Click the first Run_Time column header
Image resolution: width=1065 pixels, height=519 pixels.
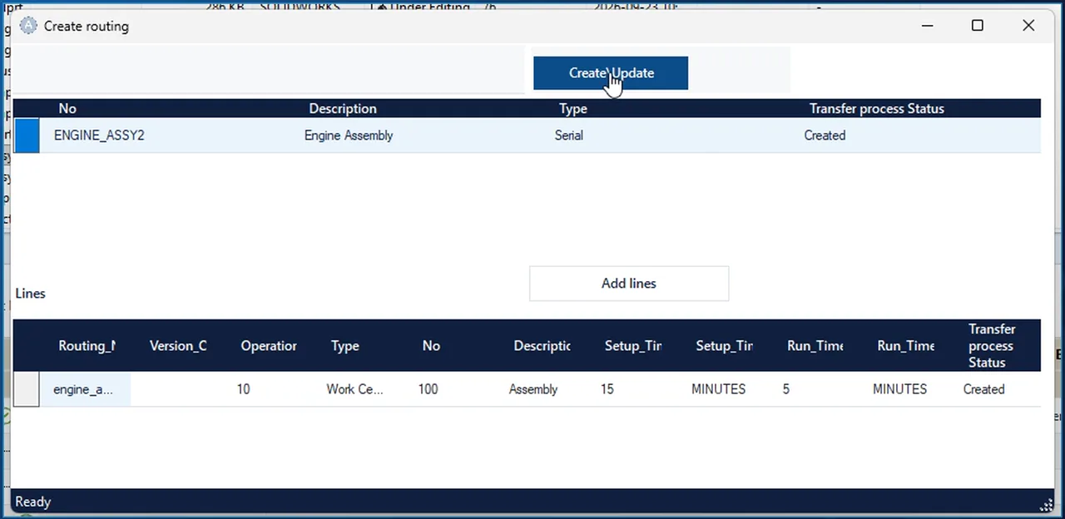pos(815,346)
